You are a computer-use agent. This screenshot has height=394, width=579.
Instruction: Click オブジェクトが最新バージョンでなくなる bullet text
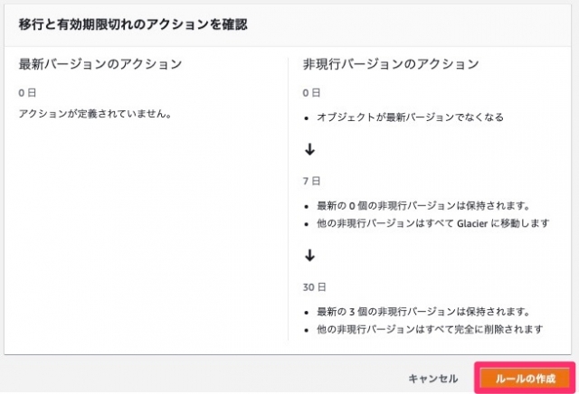[410, 117]
